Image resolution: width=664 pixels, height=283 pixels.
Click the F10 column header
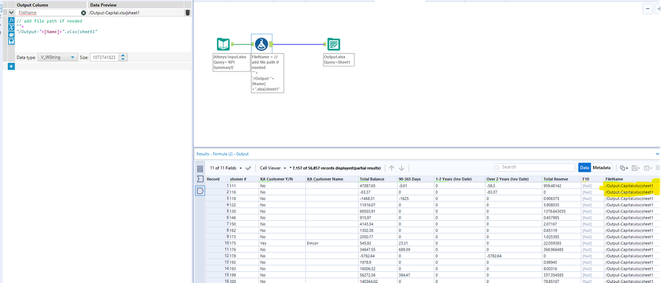coord(593,179)
